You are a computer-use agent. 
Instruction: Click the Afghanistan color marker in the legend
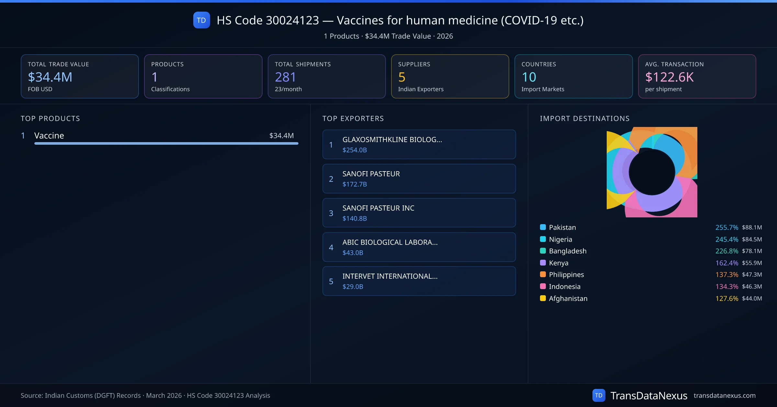click(543, 298)
